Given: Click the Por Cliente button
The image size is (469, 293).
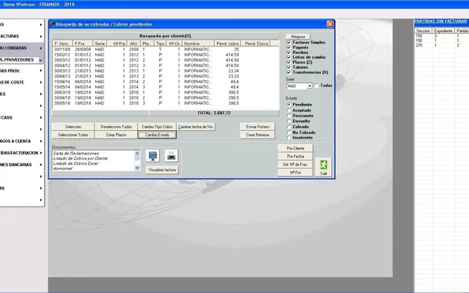Looking at the screenshot, I should [x=295, y=148].
